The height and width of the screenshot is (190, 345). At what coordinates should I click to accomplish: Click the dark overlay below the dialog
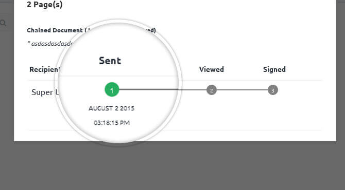click(173, 166)
